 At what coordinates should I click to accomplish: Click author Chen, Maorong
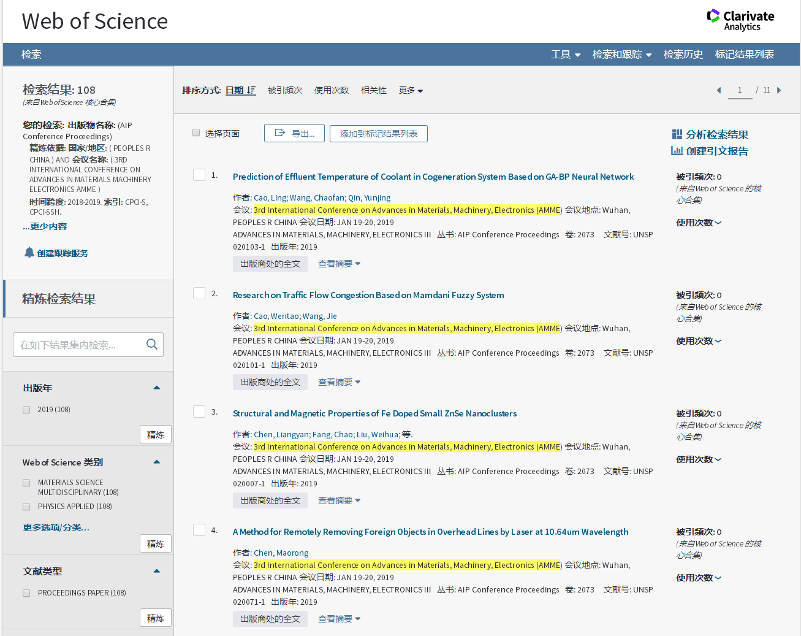pos(281,553)
